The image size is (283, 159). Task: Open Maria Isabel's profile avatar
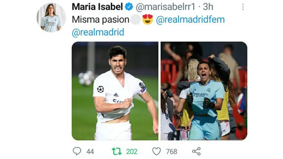[51, 17]
